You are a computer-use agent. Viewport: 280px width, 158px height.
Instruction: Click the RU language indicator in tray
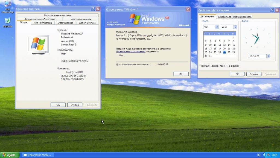point(259,155)
